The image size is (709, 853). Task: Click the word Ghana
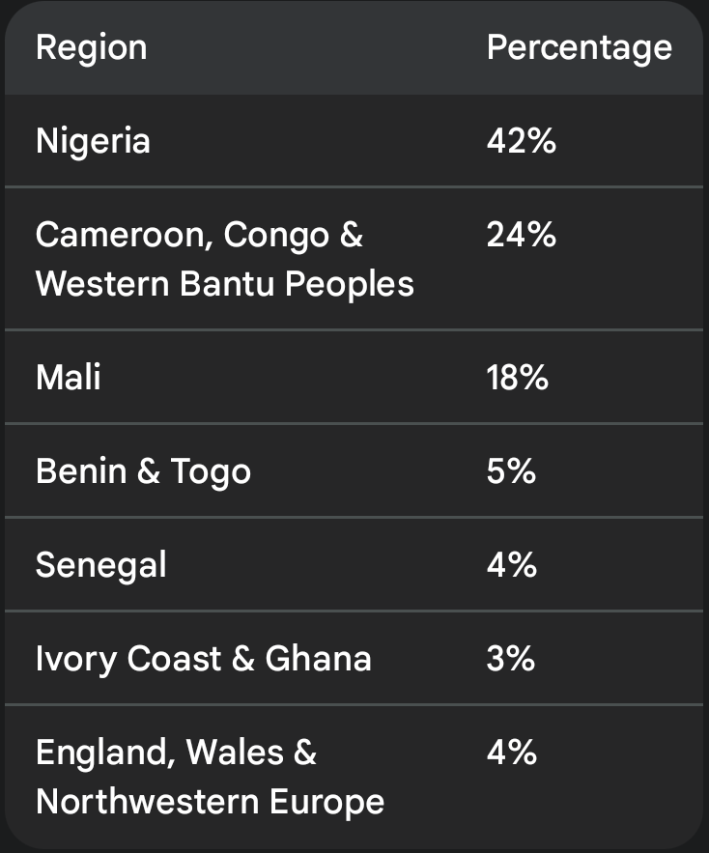pos(318,658)
